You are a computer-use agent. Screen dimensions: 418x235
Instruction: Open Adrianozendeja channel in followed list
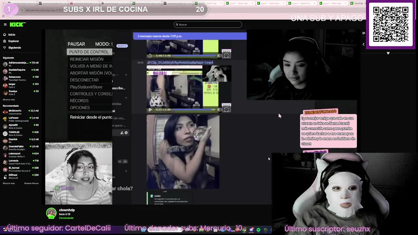coord(21,64)
